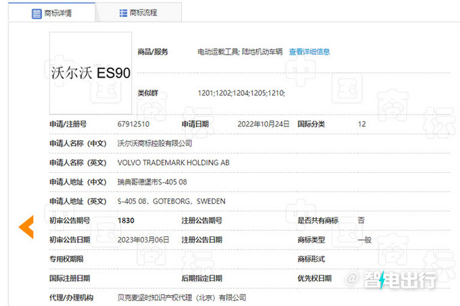Select the shared trademark value 否
The height and width of the screenshot is (306, 460).
click(361, 220)
